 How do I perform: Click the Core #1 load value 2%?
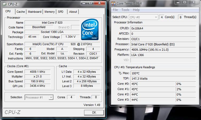click(x=186, y=89)
